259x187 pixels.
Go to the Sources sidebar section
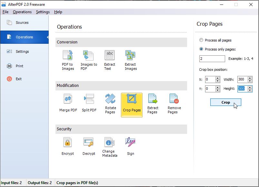(x=25, y=23)
